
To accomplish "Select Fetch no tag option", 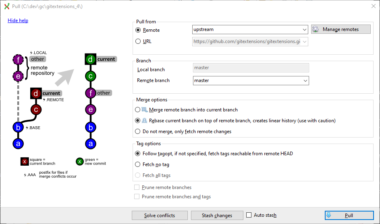I will click(x=138, y=164).
